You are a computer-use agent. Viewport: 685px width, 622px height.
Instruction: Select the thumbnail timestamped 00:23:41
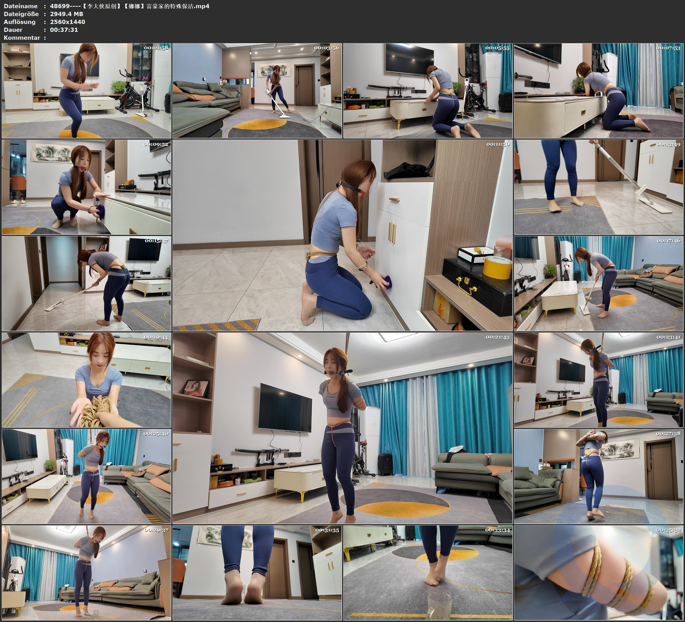tap(599, 380)
